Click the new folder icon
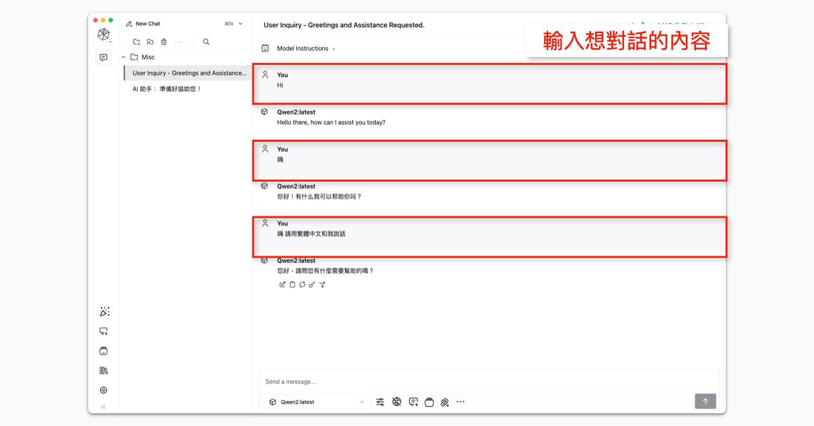 coord(136,42)
